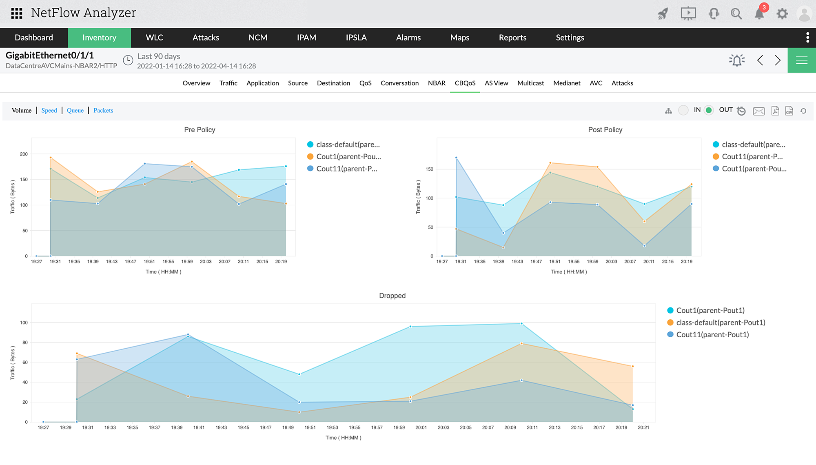Click the Speed link

[x=49, y=111]
